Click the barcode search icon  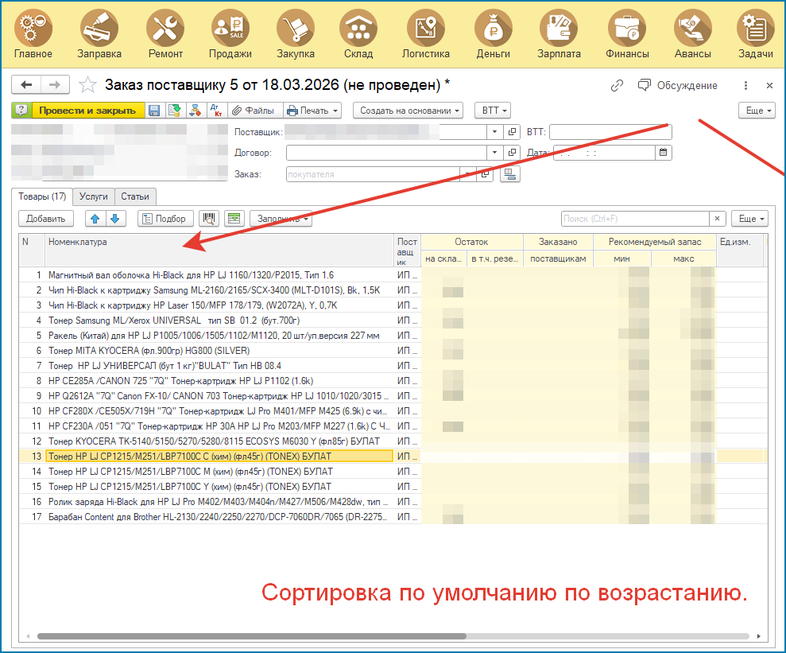tap(209, 219)
